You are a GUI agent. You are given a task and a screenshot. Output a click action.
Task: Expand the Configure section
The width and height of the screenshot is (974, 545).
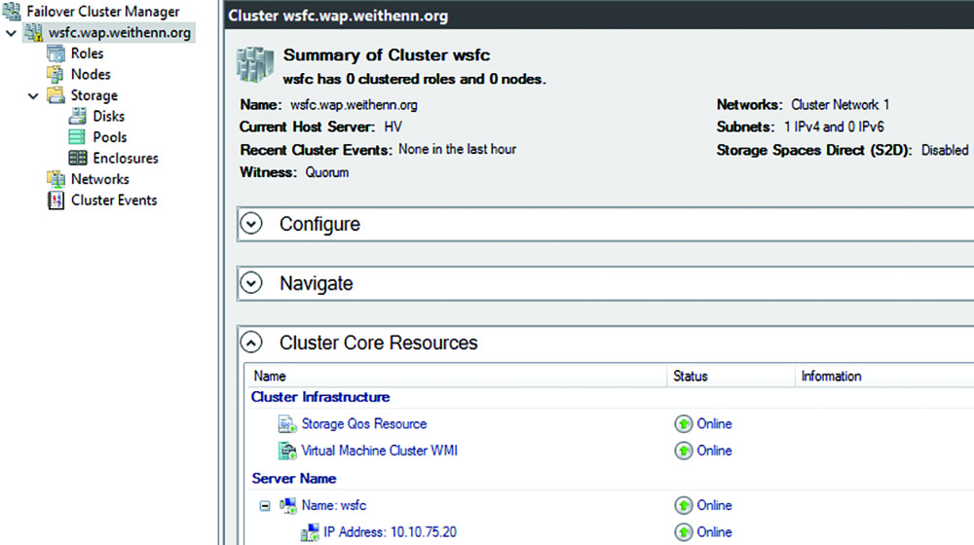pos(251,224)
